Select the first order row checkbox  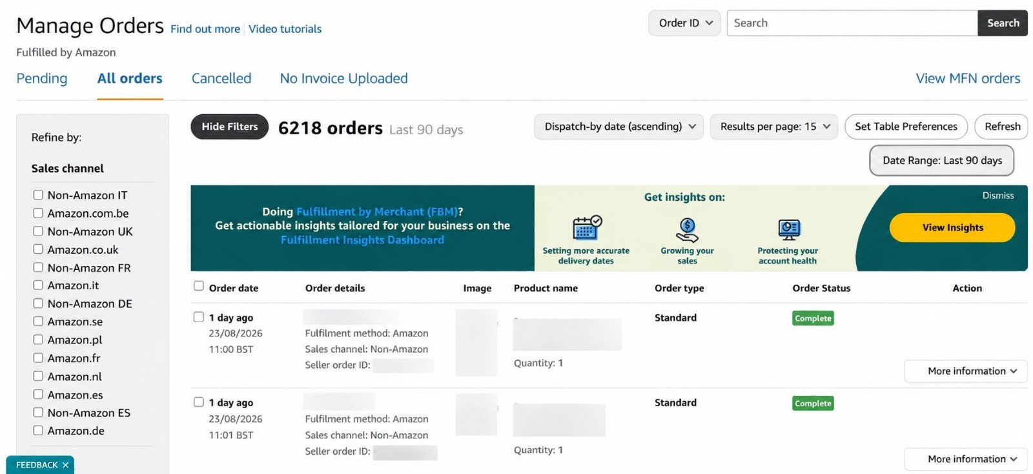[199, 317]
